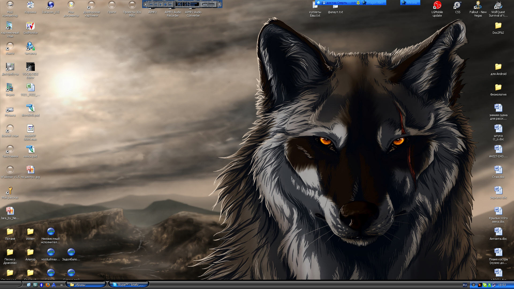514x289 pixels.
Task: Open the Иллет folder
Action: 30,234
